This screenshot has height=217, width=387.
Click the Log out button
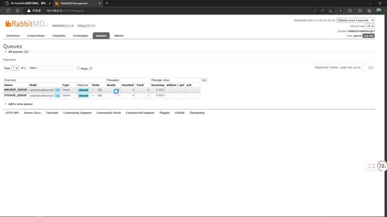tap(368, 36)
